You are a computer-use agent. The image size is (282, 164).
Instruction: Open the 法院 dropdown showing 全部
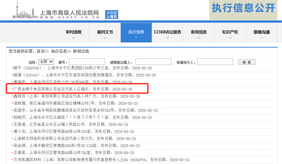(46, 62)
